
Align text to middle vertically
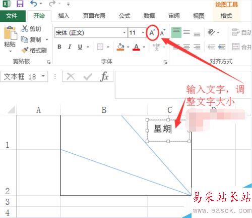point(186,32)
